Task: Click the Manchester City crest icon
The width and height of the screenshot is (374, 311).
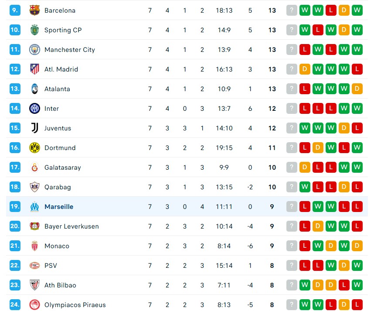Action: click(x=34, y=50)
